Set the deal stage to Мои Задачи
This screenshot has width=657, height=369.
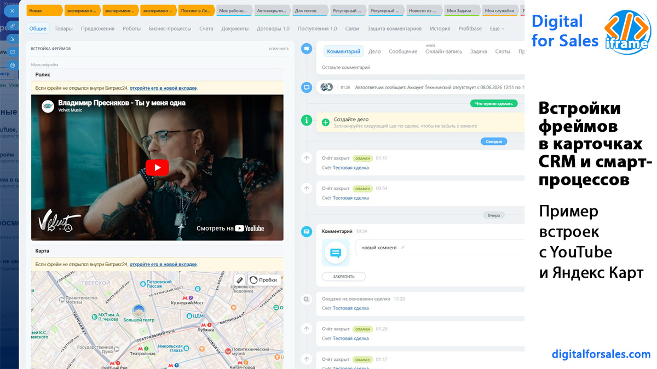click(462, 10)
